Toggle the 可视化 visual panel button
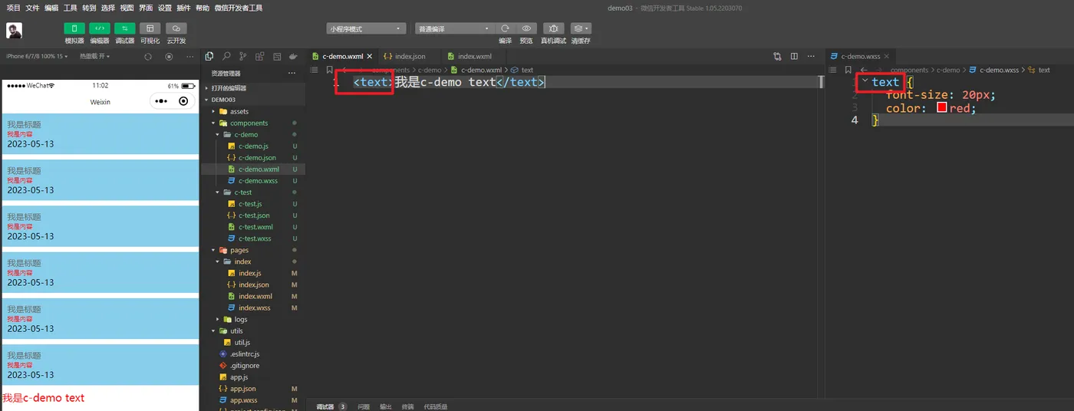 point(150,28)
